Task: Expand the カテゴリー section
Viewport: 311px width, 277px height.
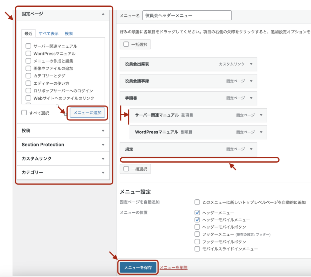Action: (103, 173)
